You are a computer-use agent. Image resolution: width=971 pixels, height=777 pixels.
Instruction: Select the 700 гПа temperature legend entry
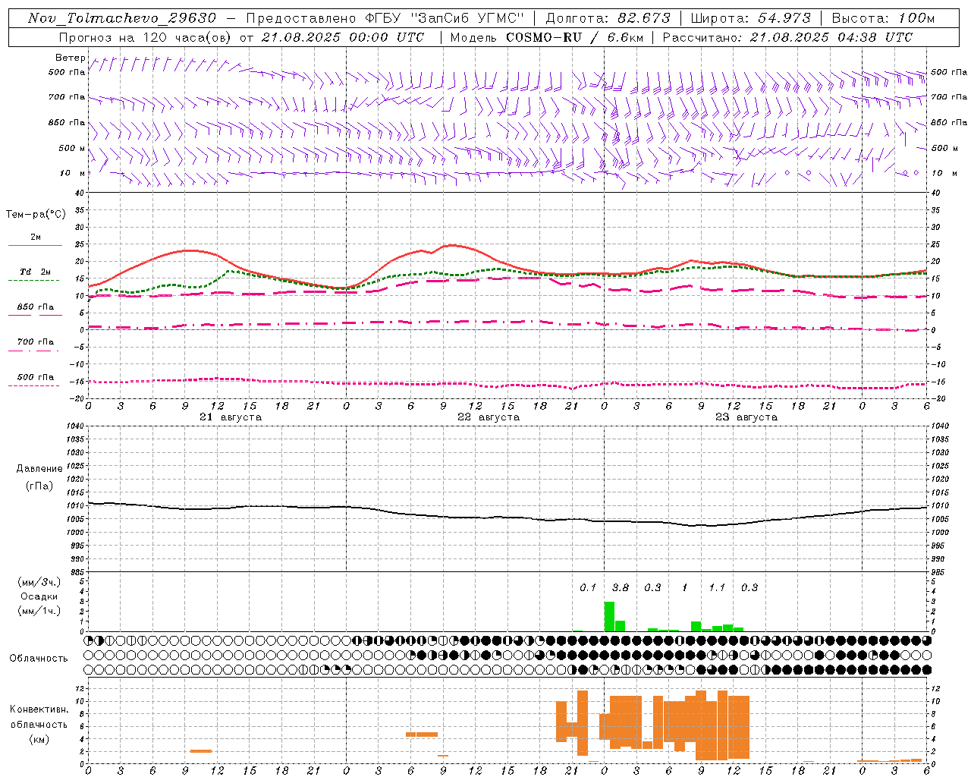[x=35, y=342]
